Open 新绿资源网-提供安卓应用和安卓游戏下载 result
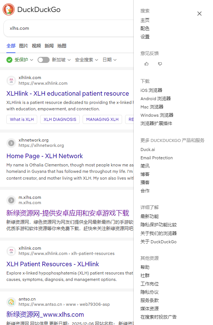The image size is (213, 325). click(x=68, y=213)
